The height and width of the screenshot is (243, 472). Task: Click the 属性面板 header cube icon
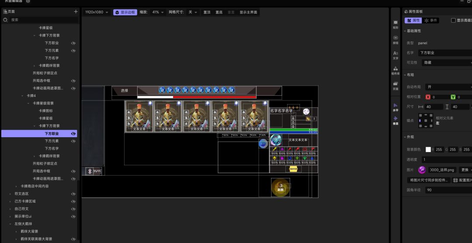406,11
